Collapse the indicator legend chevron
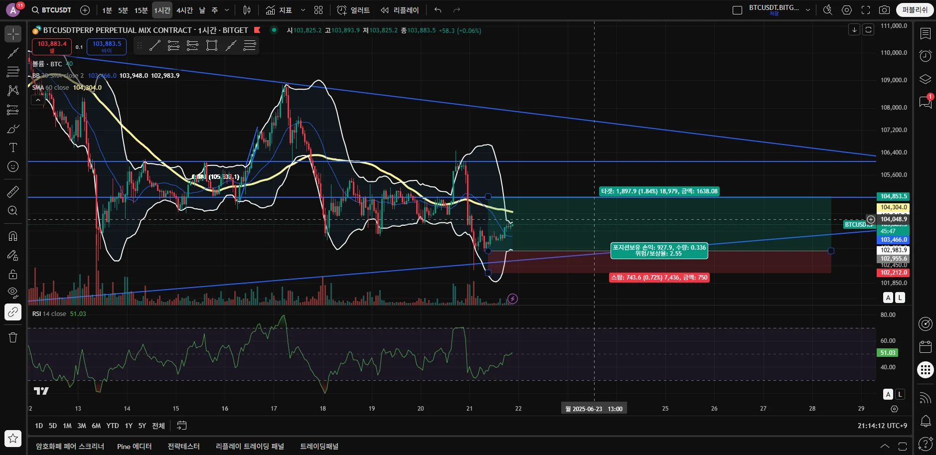Viewport: 936px width, 455px height. click(x=38, y=100)
